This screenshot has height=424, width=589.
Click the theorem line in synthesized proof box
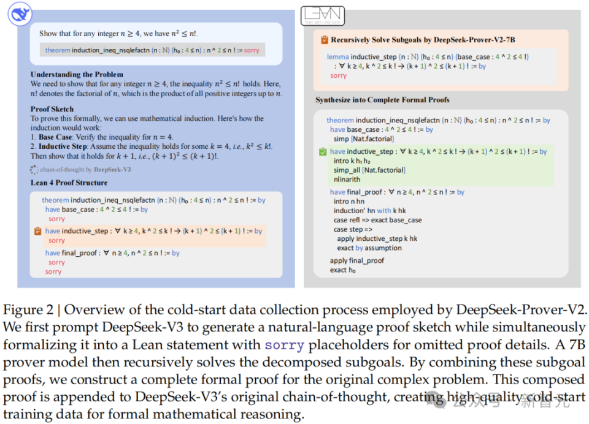[438, 120]
